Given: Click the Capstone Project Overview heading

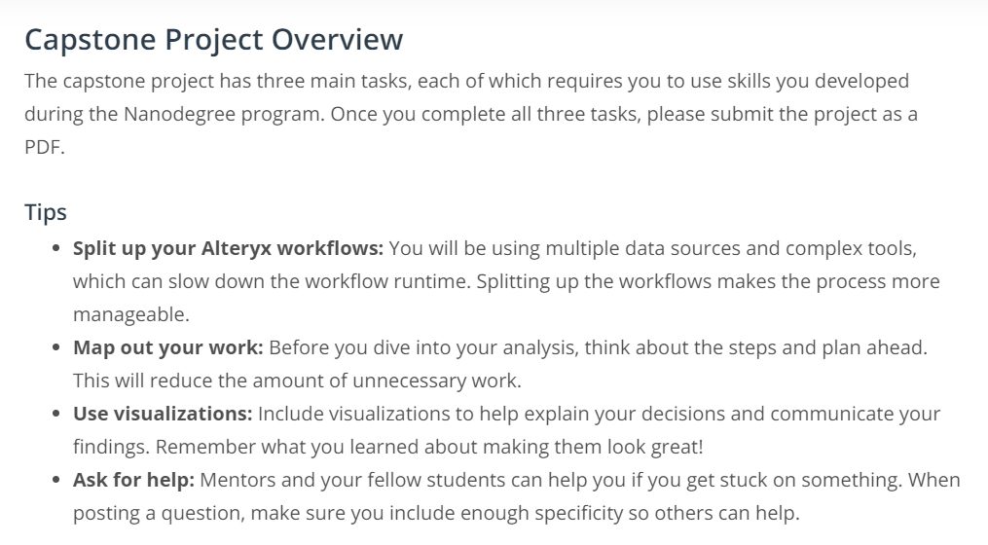Looking at the screenshot, I should tap(213, 40).
